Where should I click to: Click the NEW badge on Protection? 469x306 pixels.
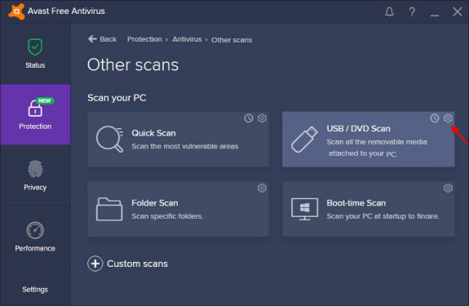point(45,101)
